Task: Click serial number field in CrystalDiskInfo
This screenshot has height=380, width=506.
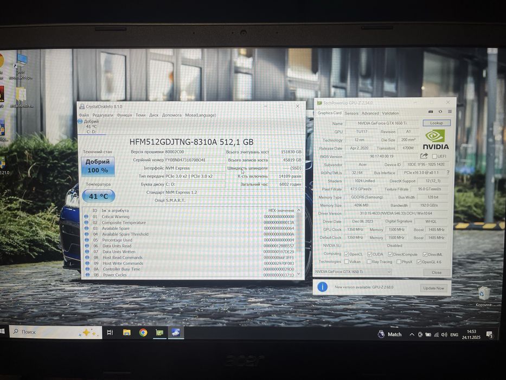Action: coord(195,160)
